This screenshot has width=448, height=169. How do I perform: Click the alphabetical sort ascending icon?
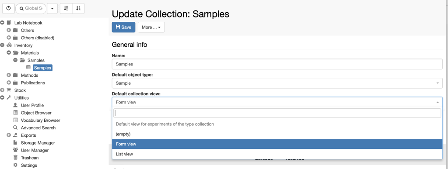point(66,9)
